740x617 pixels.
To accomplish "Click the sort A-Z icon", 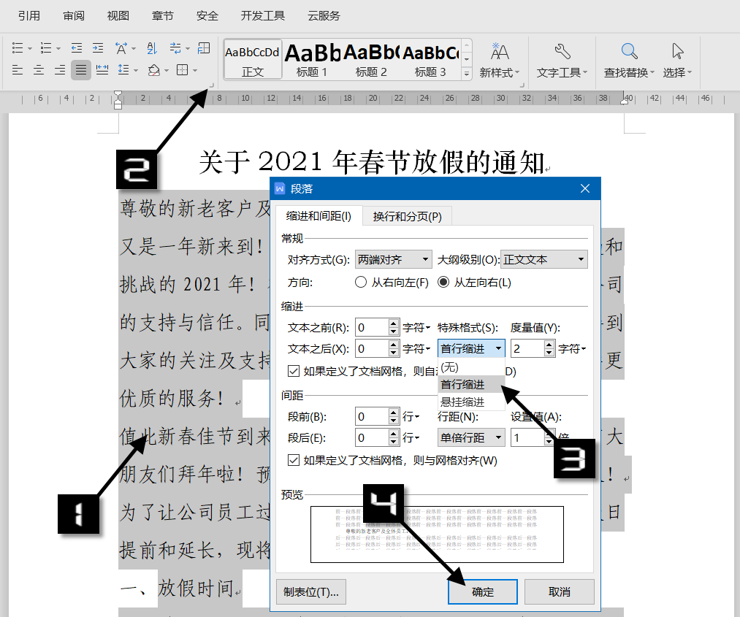I will click(x=151, y=48).
